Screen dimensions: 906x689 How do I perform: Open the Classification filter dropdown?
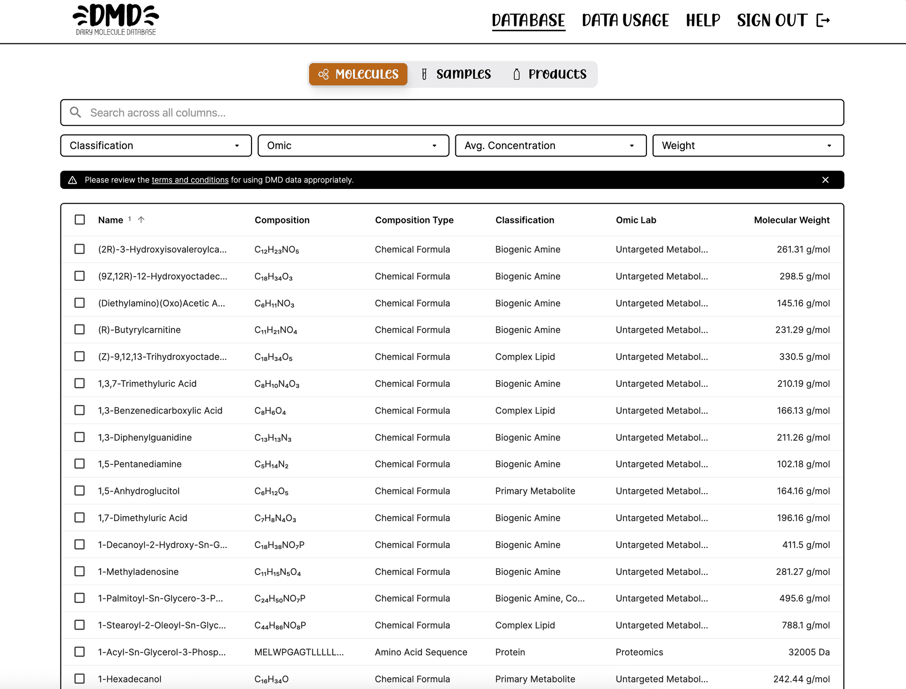(x=156, y=145)
